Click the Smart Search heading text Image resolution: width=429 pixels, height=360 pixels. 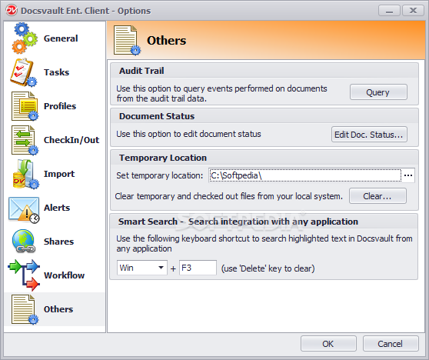click(x=238, y=222)
